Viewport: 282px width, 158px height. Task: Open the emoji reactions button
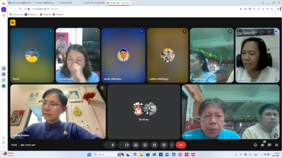tap(145, 145)
